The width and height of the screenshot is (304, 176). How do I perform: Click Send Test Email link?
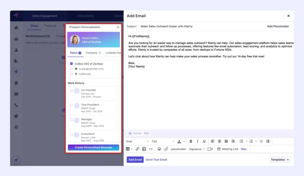coord(156,159)
